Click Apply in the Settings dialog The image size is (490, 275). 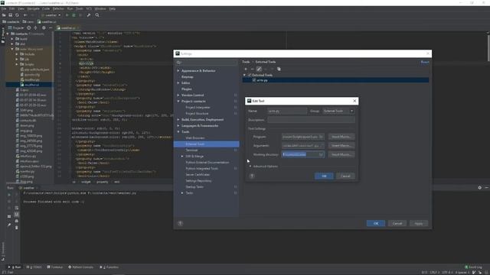point(419,224)
